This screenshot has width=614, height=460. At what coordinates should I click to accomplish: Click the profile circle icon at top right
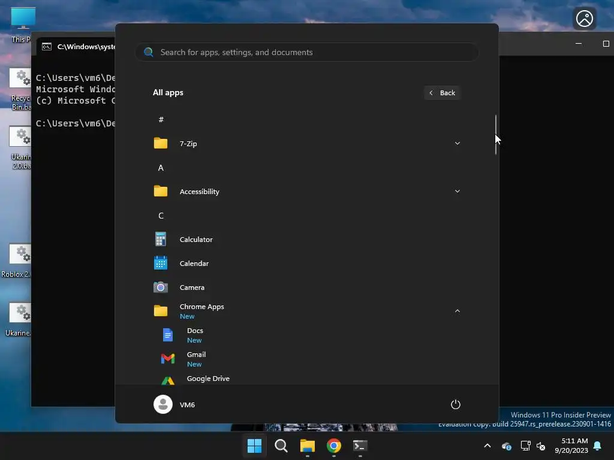click(x=584, y=19)
